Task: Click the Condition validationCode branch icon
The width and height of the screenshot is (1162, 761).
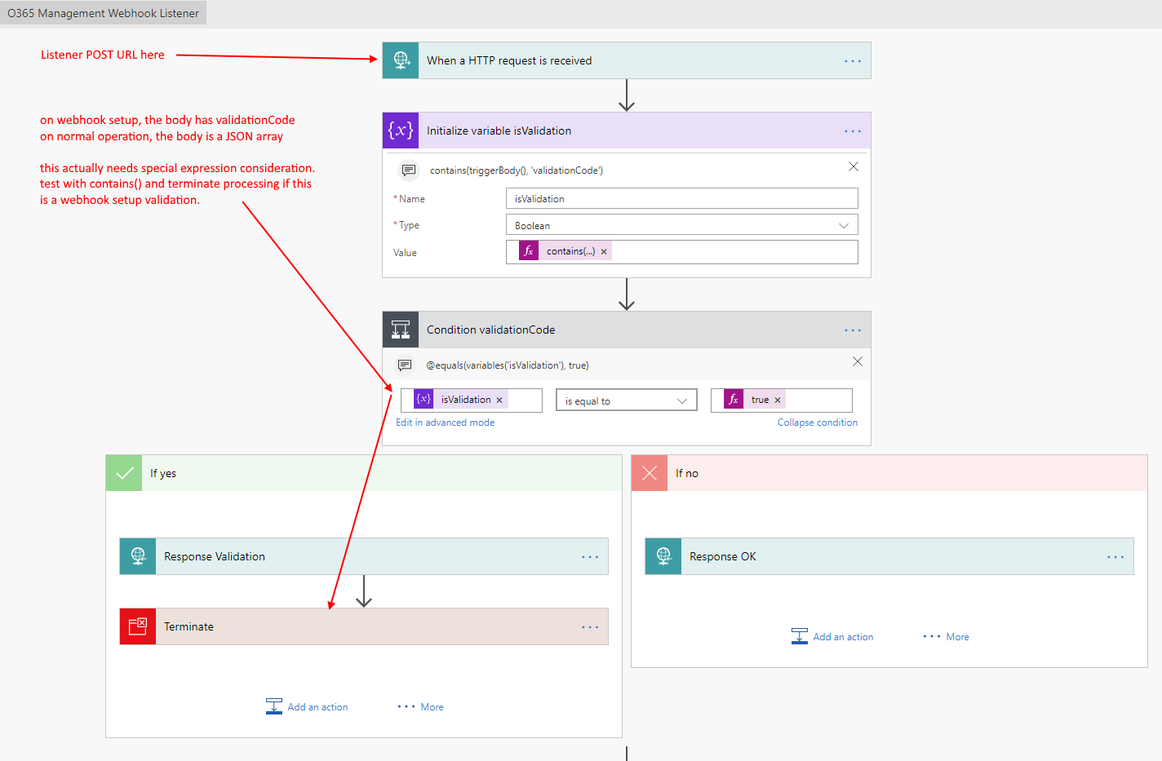Action: coord(401,330)
